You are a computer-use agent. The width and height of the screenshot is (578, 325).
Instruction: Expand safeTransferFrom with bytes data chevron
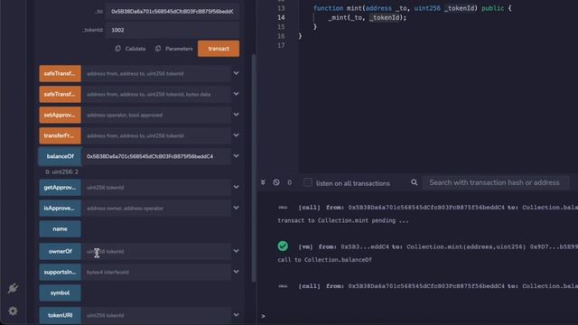[236, 94]
